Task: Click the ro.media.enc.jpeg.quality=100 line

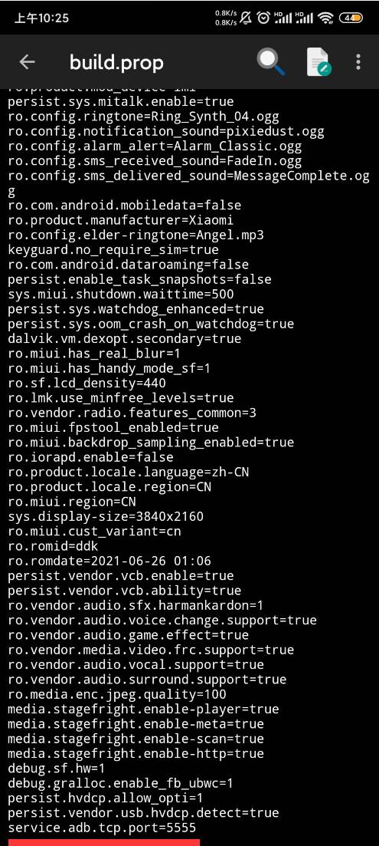Action: pyautogui.click(x=117, y=694)
